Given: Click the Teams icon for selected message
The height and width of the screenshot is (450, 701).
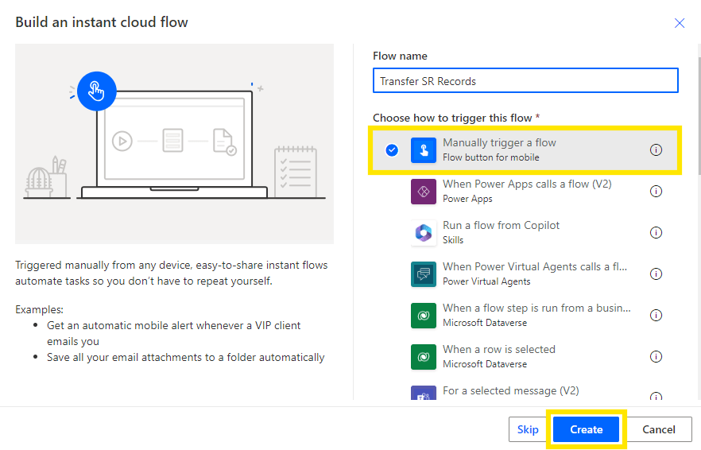Looking at the screenshot, I should click(x=424, y=394).
